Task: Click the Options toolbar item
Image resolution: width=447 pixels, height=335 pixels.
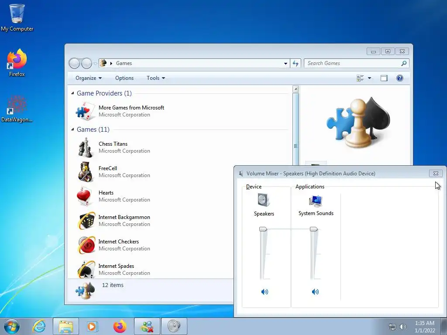Action: click(124, 78)
